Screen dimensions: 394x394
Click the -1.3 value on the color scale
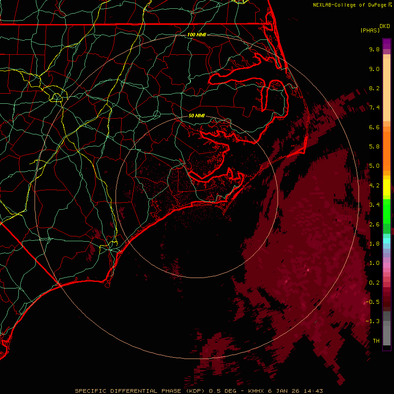[x=373, y=321]
